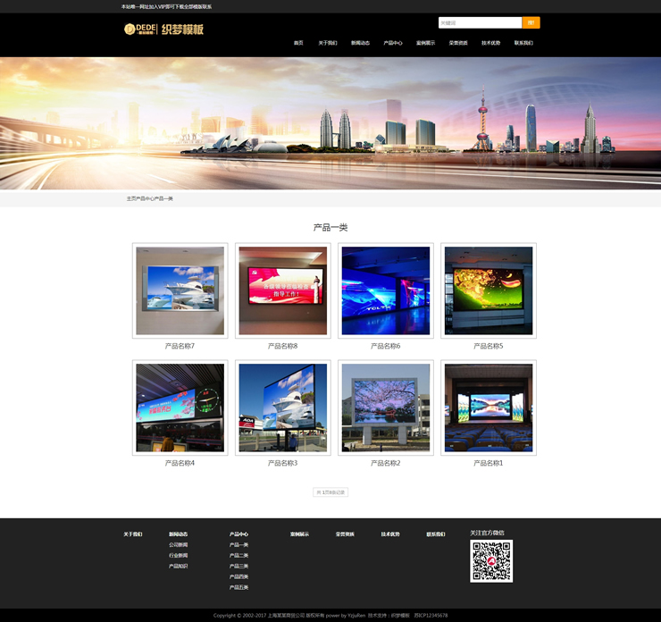
Task: View the 产品名称6 product image
Action: (385, 290)
